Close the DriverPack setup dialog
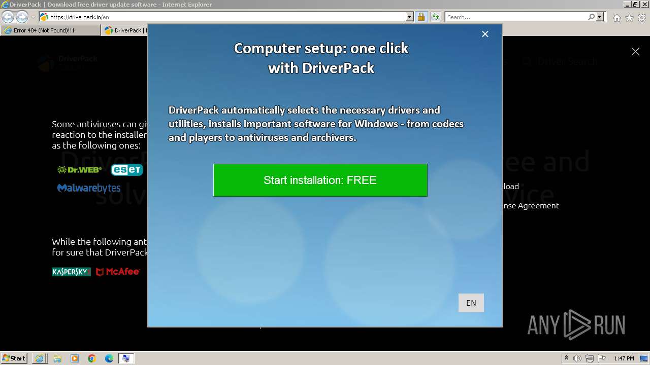This screenshot has height=365, width=650. coord(485,34)
